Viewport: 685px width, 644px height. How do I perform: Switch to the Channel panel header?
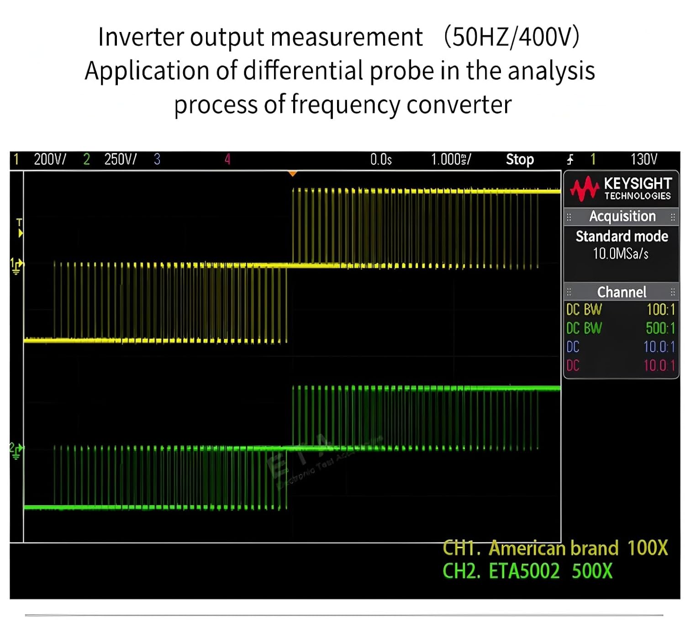pyautogui.click(x=622, y=292)
